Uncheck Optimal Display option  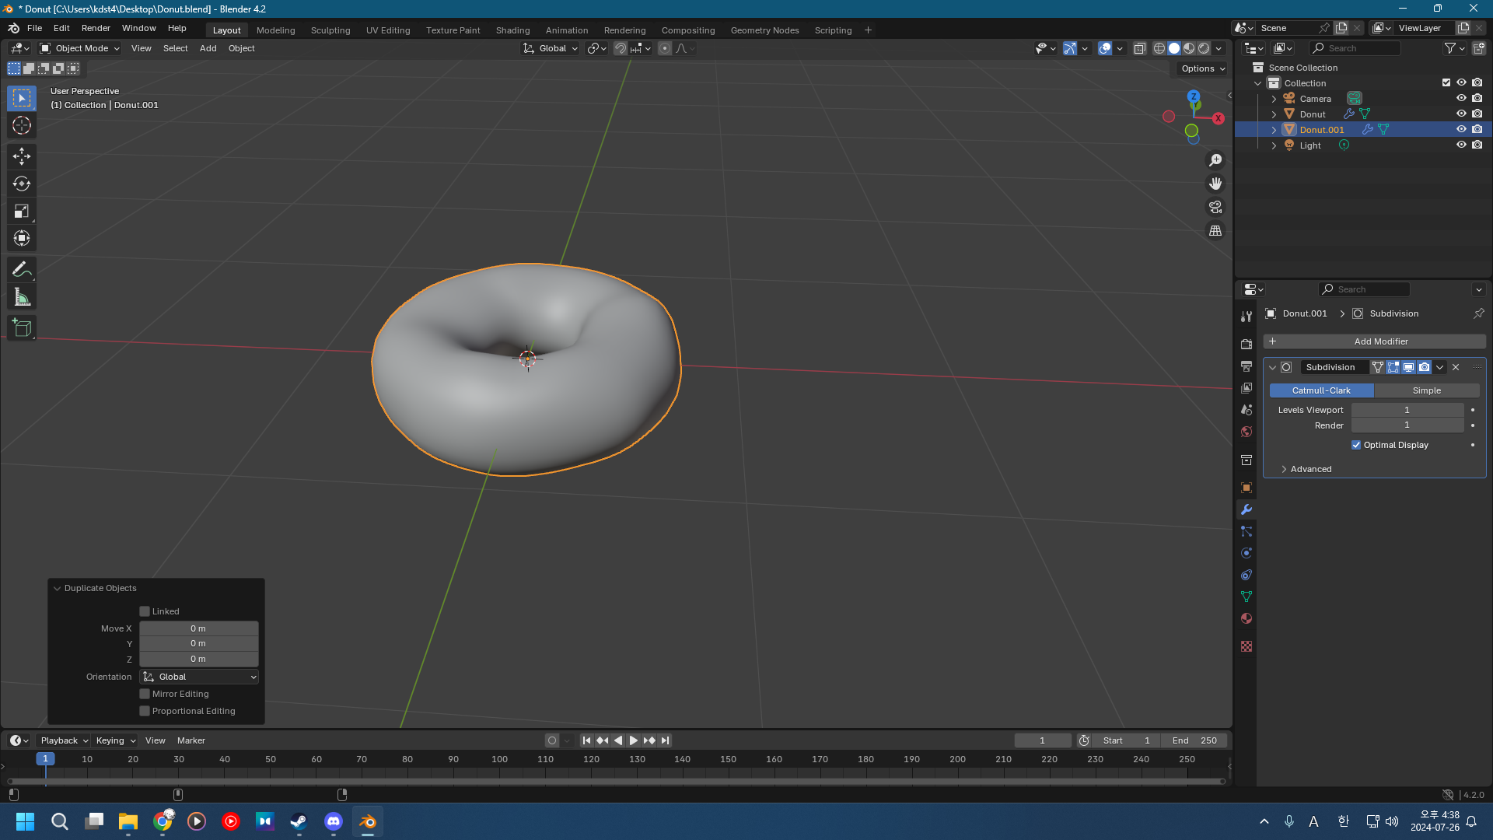coord(1356,445)
